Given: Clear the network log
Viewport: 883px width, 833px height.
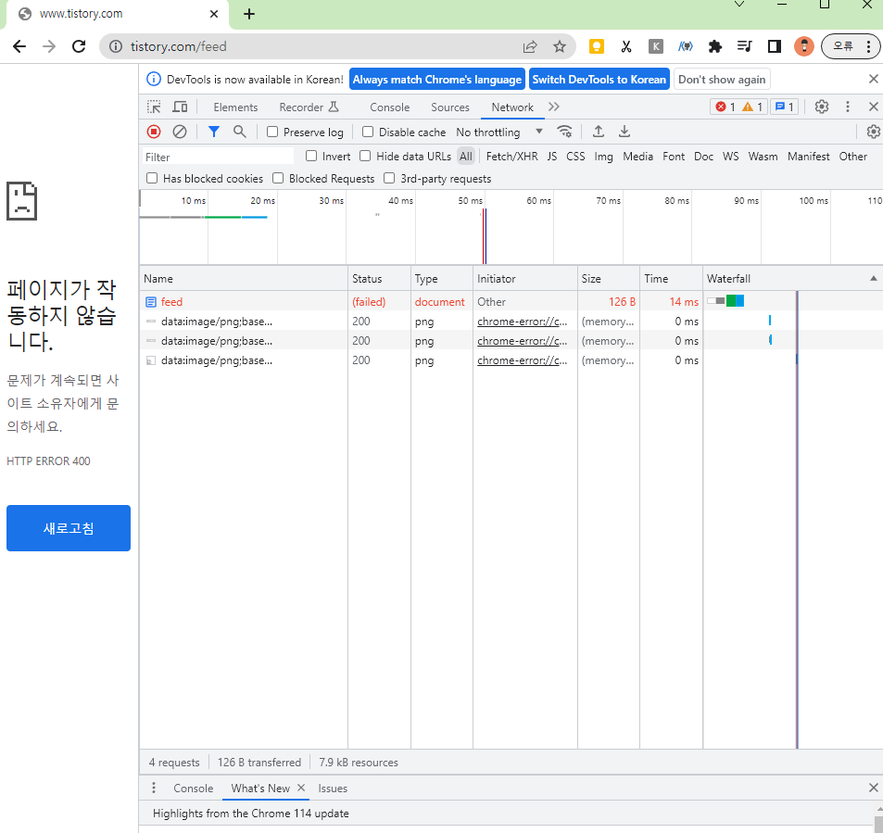Looking at the screenshot, I should (180, 132).
